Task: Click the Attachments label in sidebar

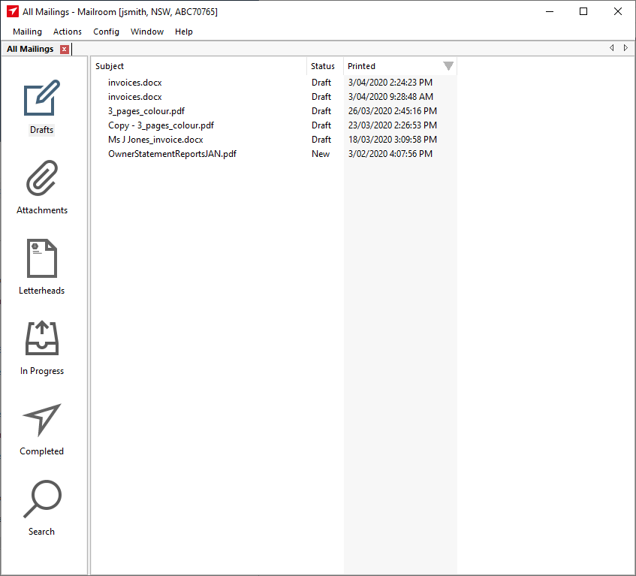Action: (x=42, y=210)
